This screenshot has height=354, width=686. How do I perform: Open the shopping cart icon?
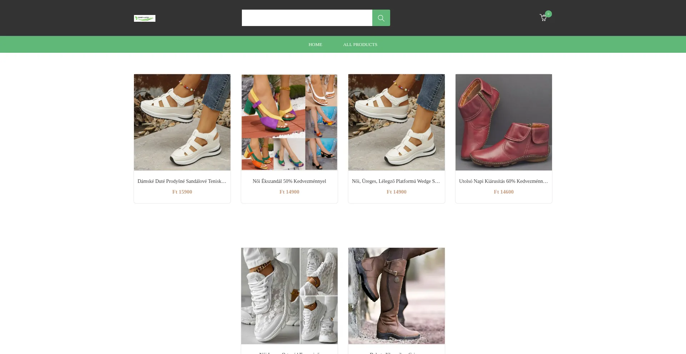click(x=543, y=18)
